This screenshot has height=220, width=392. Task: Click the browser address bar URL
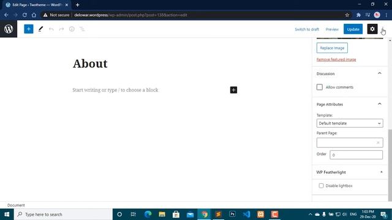click(x=130, y=15)
